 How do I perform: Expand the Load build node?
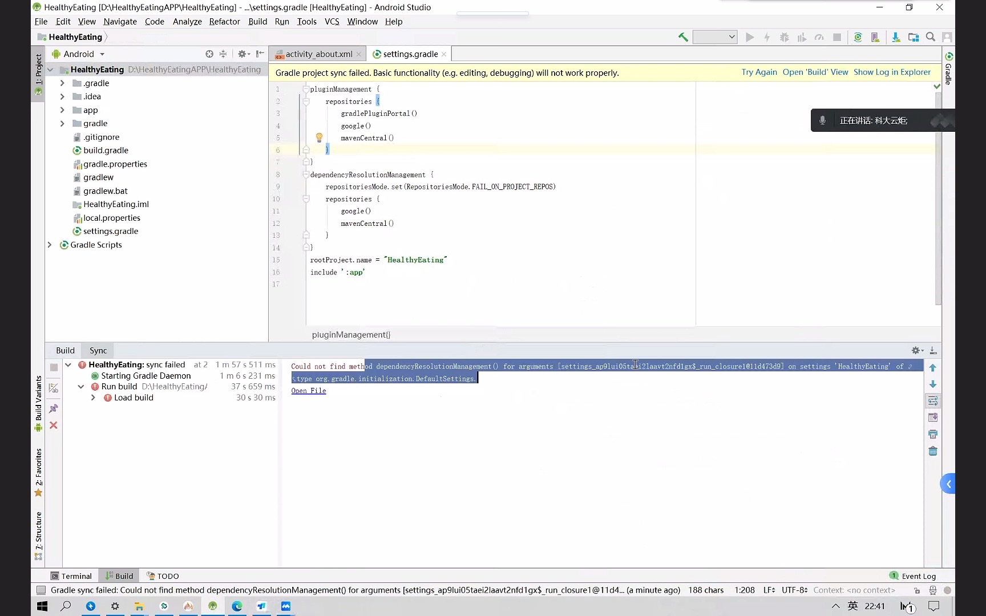[x=93, y=398]
